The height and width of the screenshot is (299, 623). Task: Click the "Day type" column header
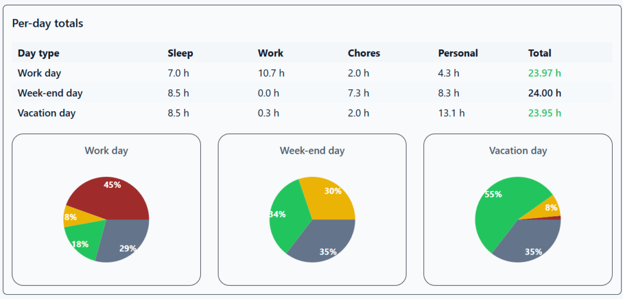38,53
